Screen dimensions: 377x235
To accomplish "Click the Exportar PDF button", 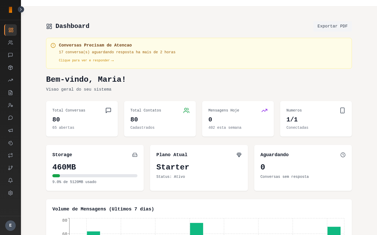I will [x=332, y=26].
